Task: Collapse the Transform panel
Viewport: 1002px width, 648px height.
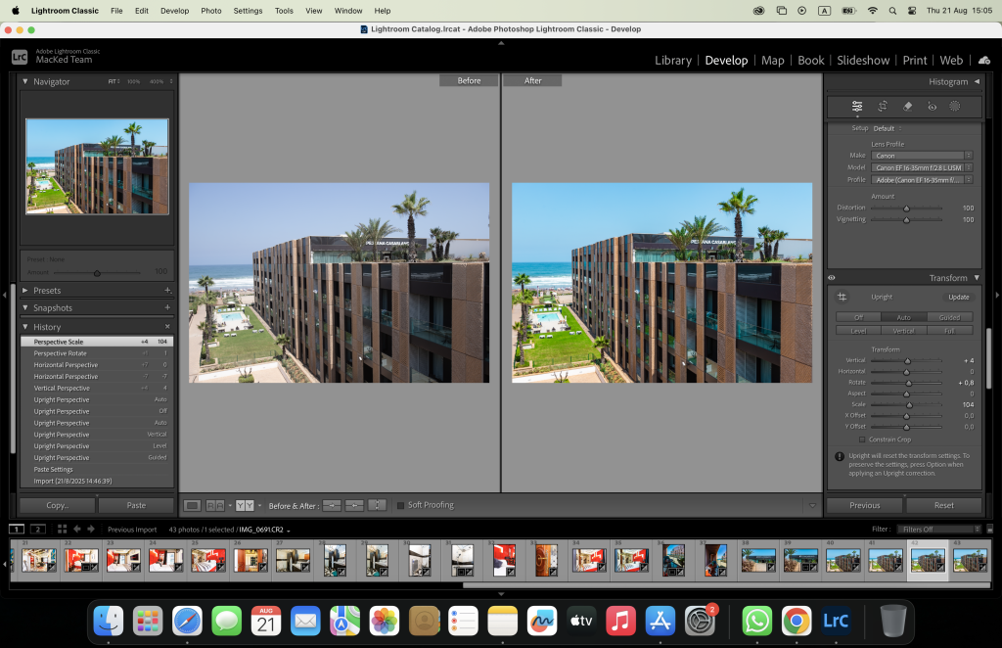Action: (977, 278)
